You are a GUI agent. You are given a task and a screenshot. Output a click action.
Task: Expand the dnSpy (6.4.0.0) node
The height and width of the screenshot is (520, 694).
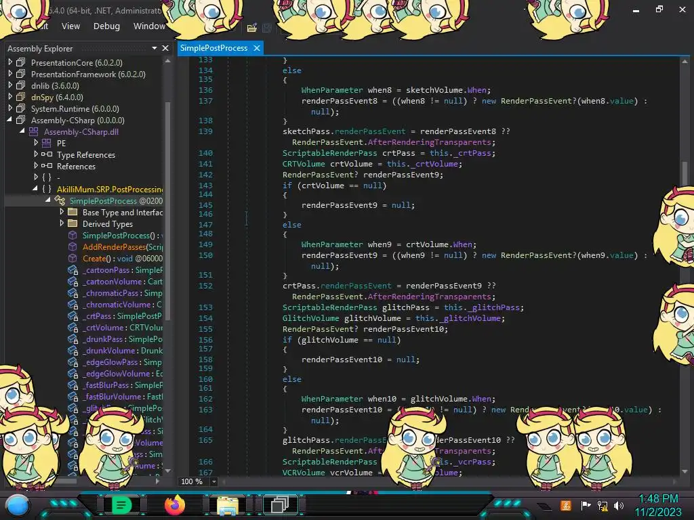pyautogui.click(x=10, y=96)
